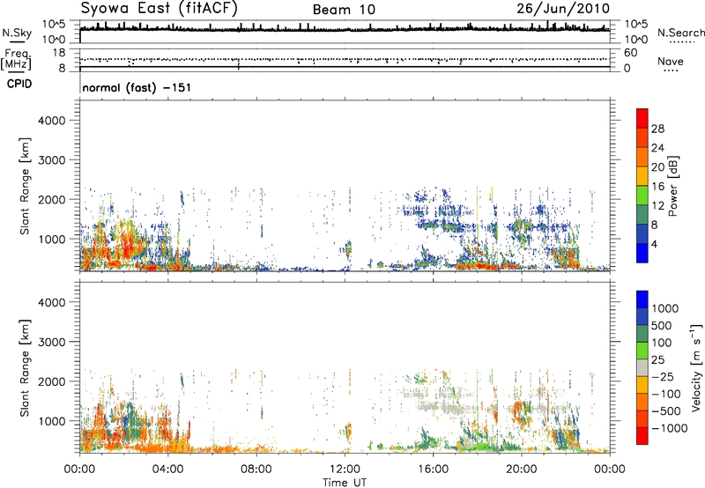Image resolution: width=705 pixels, height=488 pixels.
Task: Click the 'Freq. [MHz]' axis label
Action: coord(17,59)
